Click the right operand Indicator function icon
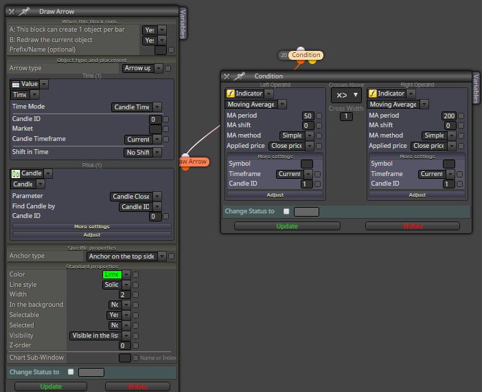The image size is (482, 392). (x=373, y=94)
